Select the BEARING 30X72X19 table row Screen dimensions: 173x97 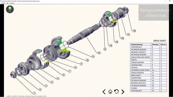click(x=148, y=83)
